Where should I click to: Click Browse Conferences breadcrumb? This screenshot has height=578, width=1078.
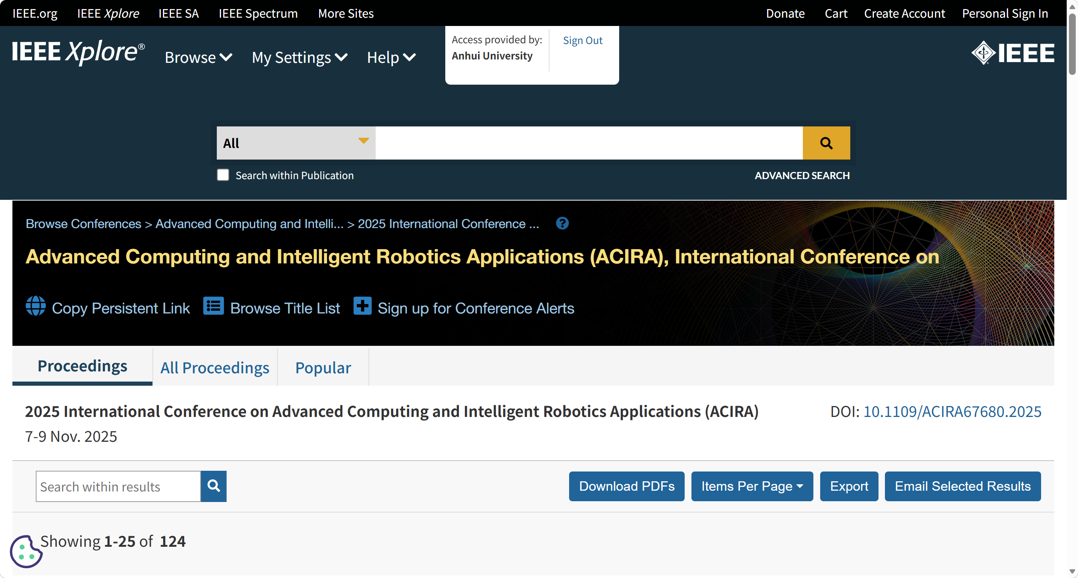(x=83, y=224)
